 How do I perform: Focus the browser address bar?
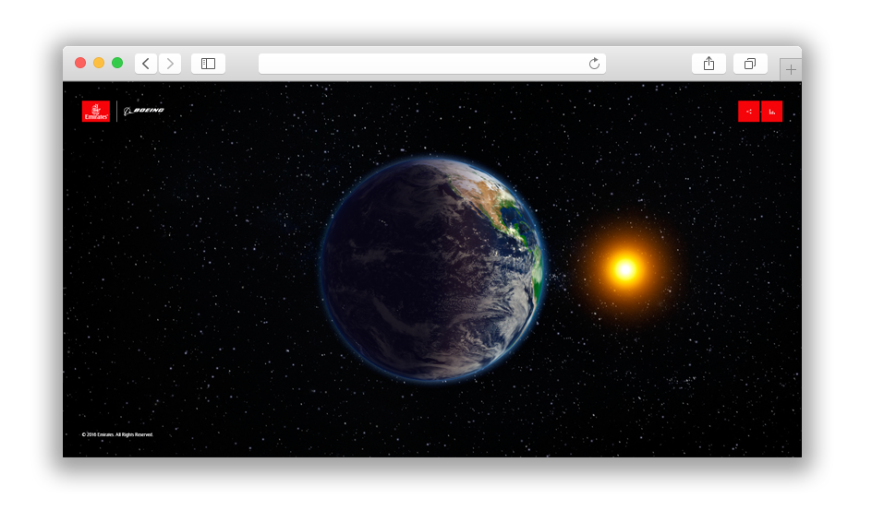pyautogui.click(x=432, y=64)
